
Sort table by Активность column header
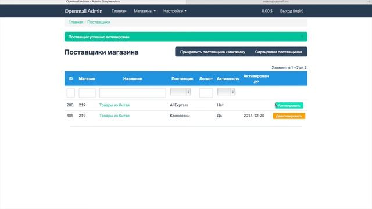coord(228,78)
